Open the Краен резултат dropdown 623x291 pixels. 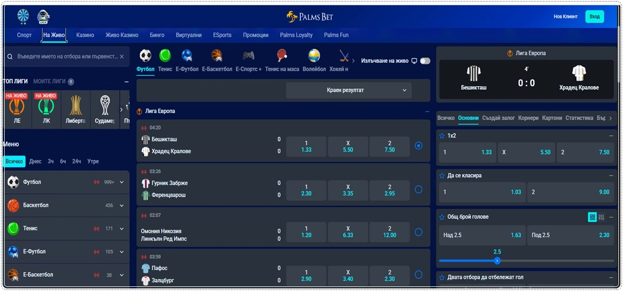(x=349, y=90)
